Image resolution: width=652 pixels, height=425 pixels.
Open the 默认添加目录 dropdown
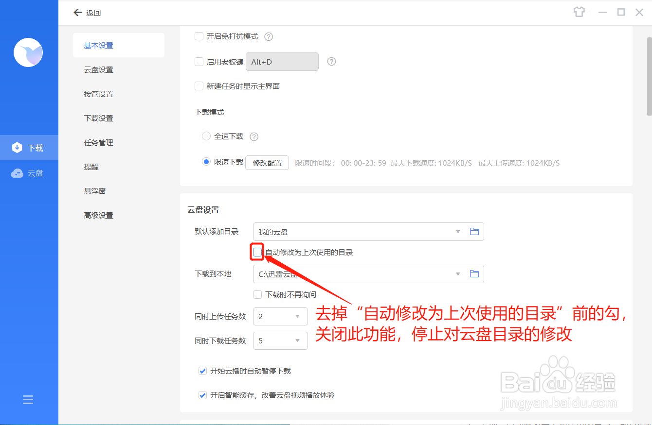click(457, 232)
